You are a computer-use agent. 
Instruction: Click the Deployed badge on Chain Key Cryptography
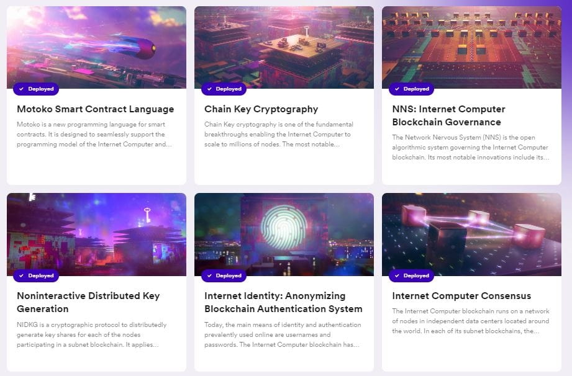pos(224,89)
